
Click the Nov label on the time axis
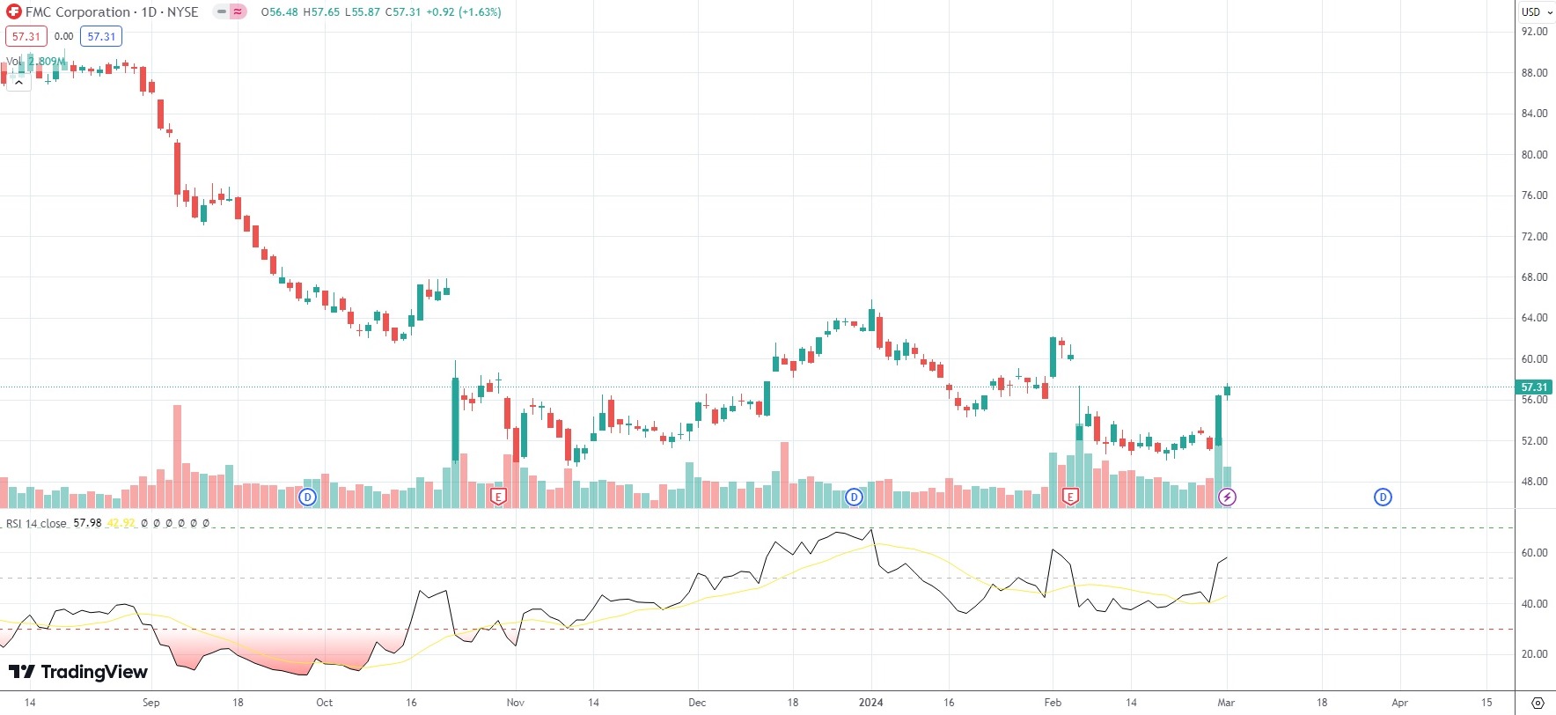(x=516, y=703)
